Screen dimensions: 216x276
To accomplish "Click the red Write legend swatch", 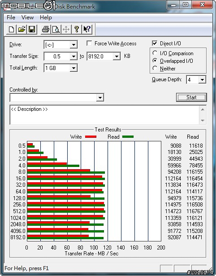I will 91,136.
